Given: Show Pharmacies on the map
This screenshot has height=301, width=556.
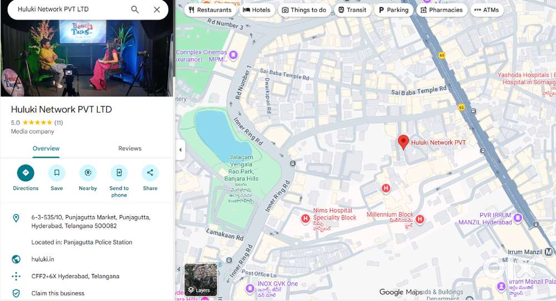Looking at the screenshot, I should (441, 10).
